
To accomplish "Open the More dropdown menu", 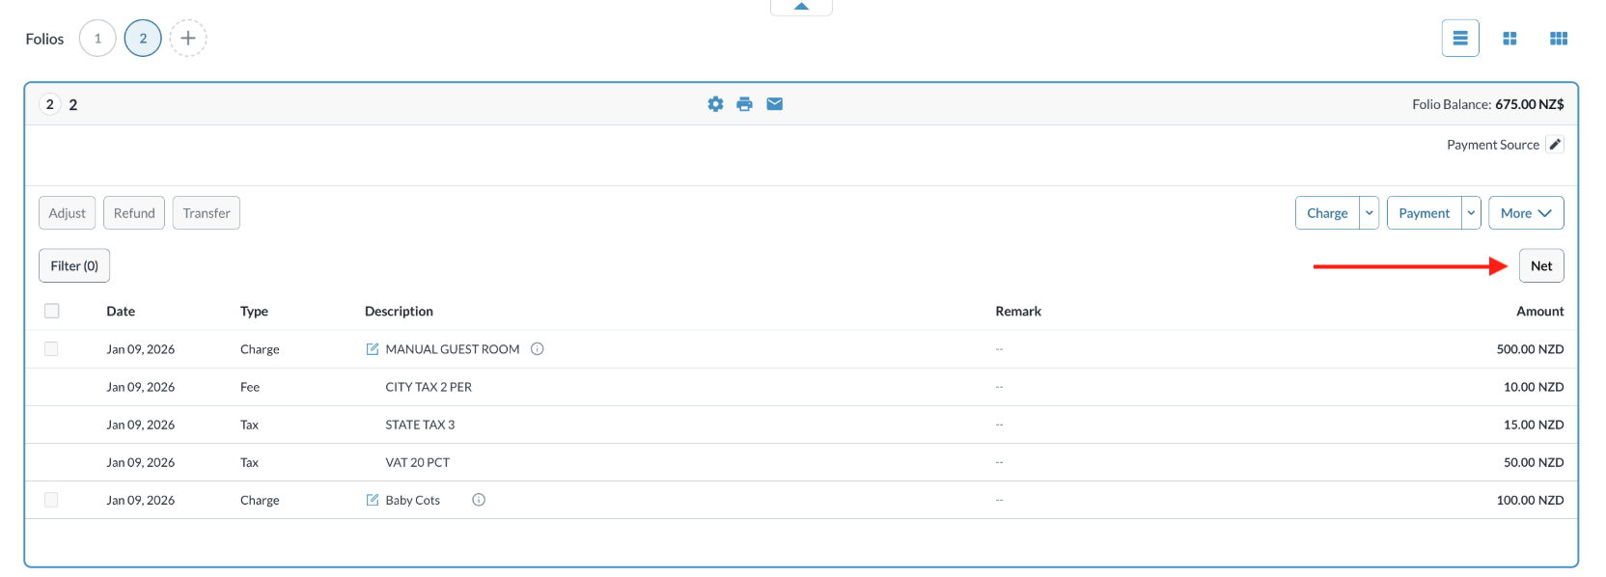I will pyautogui.click(x=1526, y=213).
